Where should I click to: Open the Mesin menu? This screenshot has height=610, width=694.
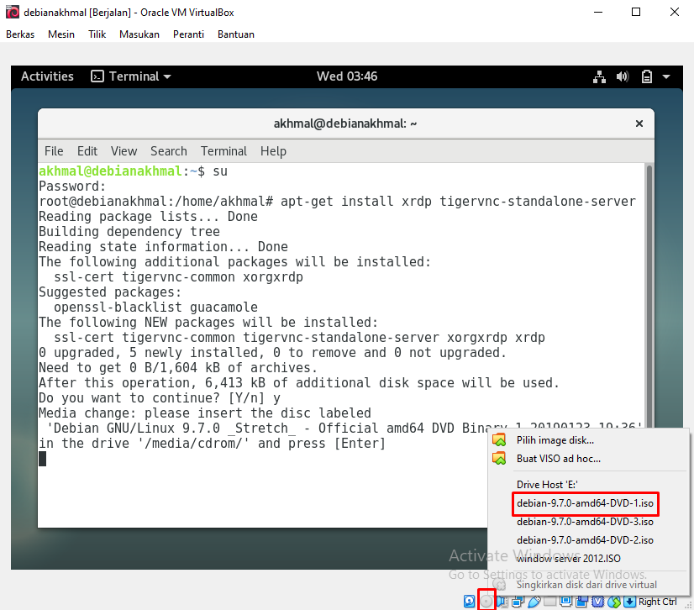pos(61,34)
